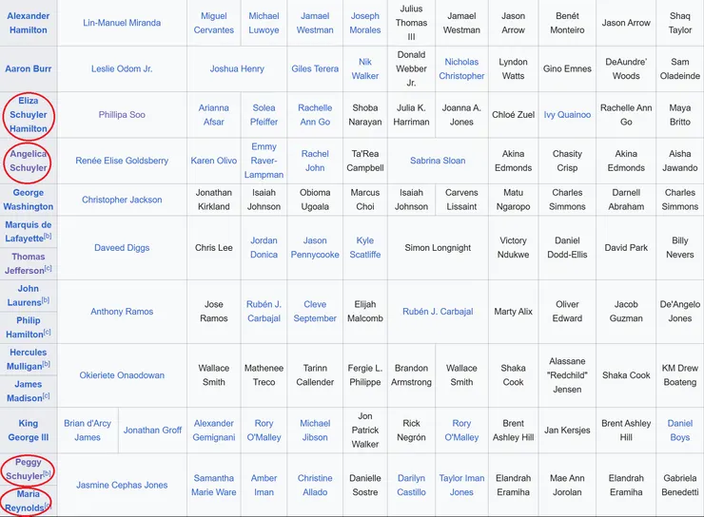Select the Anthony Ramos link
The height and width of the screenshot is (517, 704).
[122, 312]
